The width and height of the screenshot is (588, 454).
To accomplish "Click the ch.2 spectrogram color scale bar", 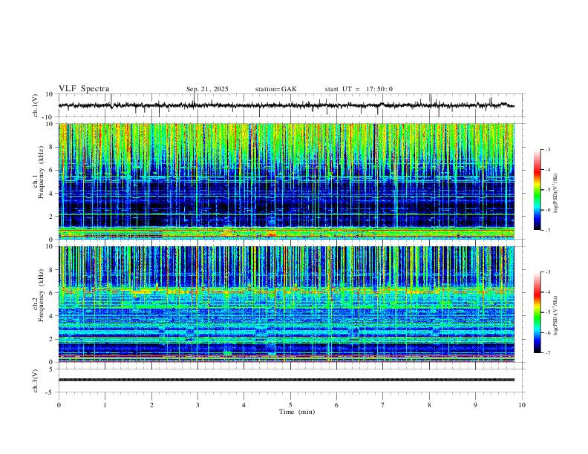I will (537, 312).
